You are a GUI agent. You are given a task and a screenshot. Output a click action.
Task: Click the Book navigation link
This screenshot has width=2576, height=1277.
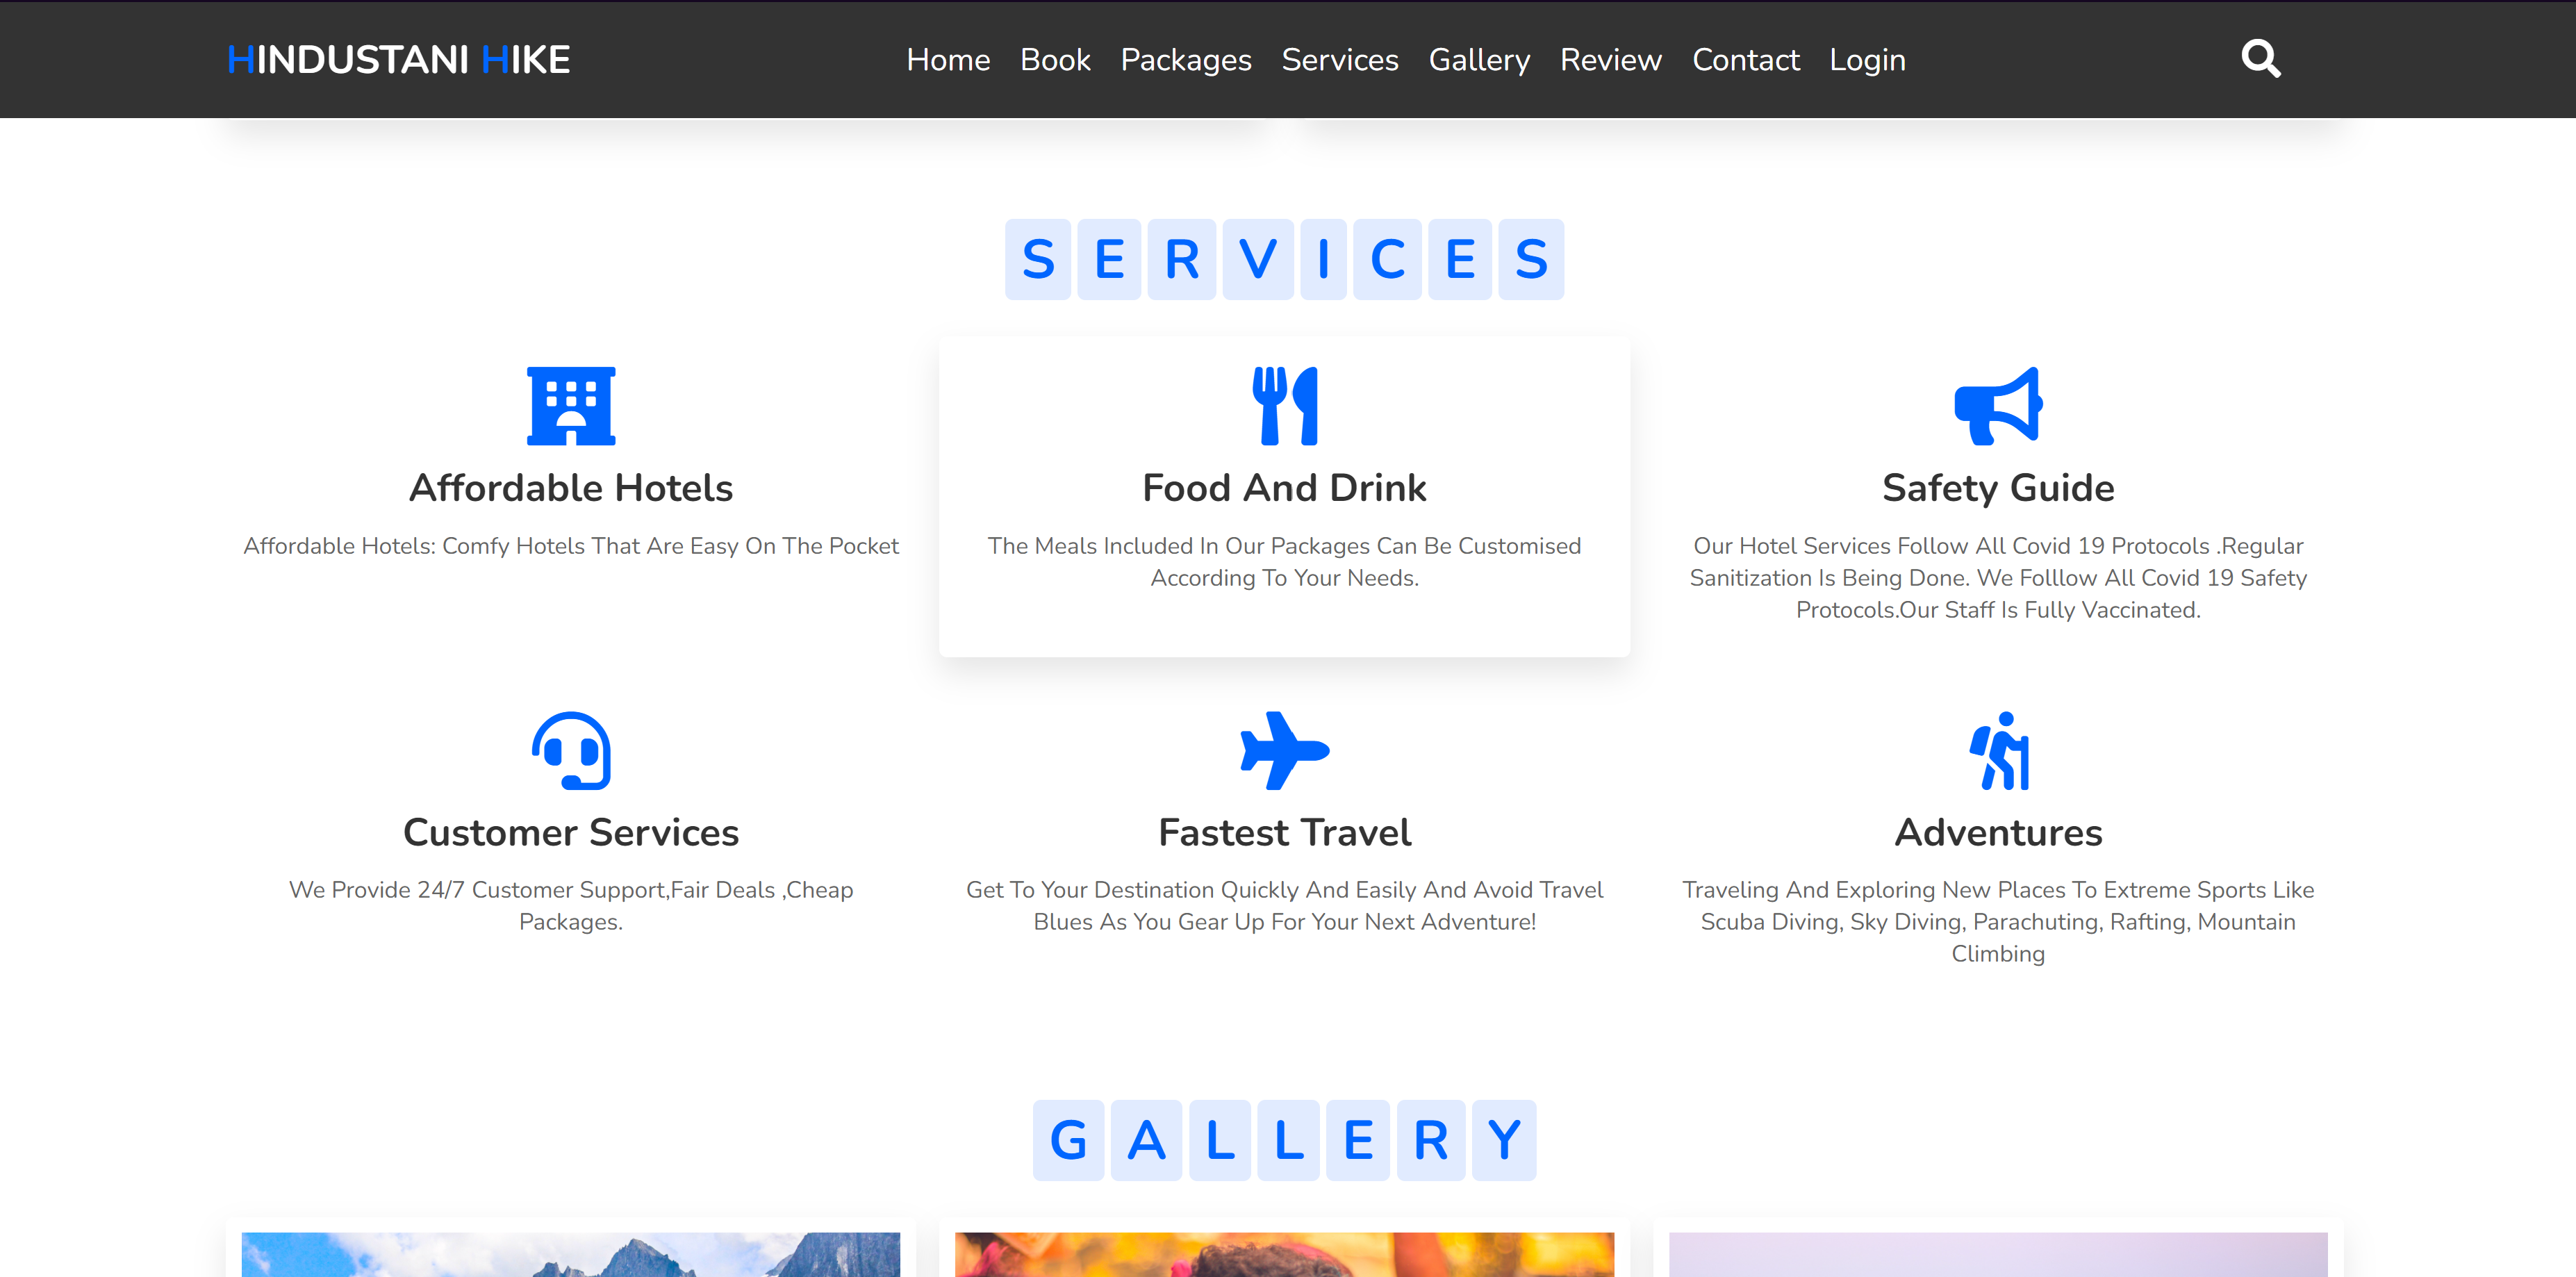tap(1055, 60)
